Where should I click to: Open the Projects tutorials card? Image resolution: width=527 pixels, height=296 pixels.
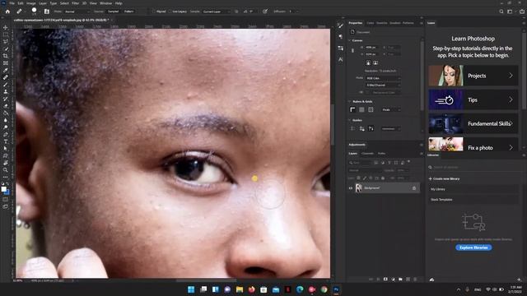click(x=473, y=76)
